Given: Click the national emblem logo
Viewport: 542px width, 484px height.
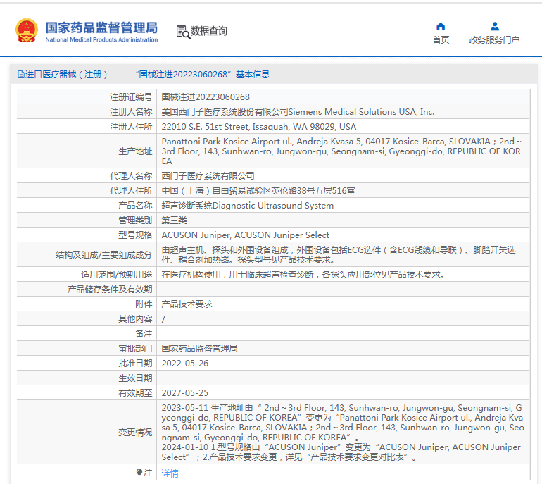Looking at the screenshot, I should coord(27,30).
